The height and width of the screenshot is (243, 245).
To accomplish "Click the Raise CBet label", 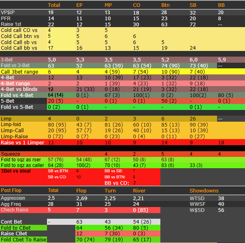I will (x=14, y=233).
